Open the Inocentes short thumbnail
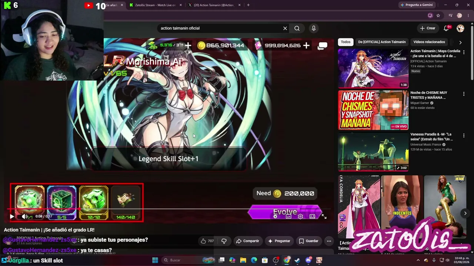474x266 pixels. pyautogui.click(x=402, y=207)
